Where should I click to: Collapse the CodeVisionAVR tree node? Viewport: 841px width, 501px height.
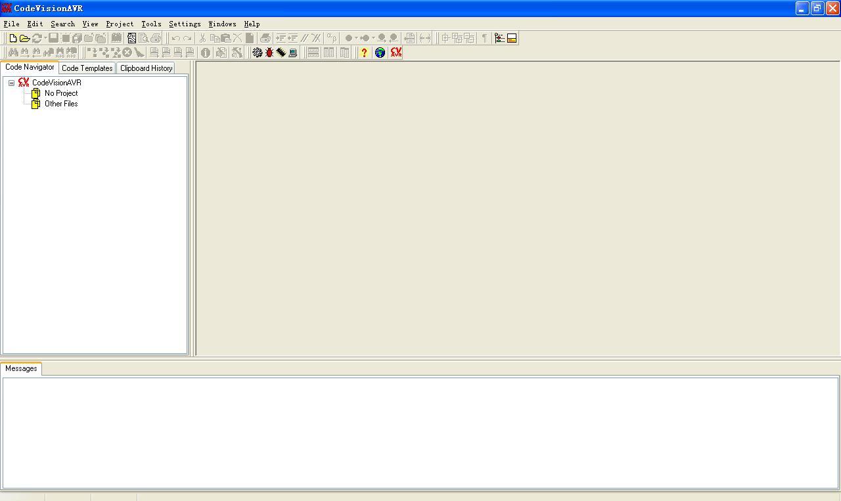(x=11, y=83)
